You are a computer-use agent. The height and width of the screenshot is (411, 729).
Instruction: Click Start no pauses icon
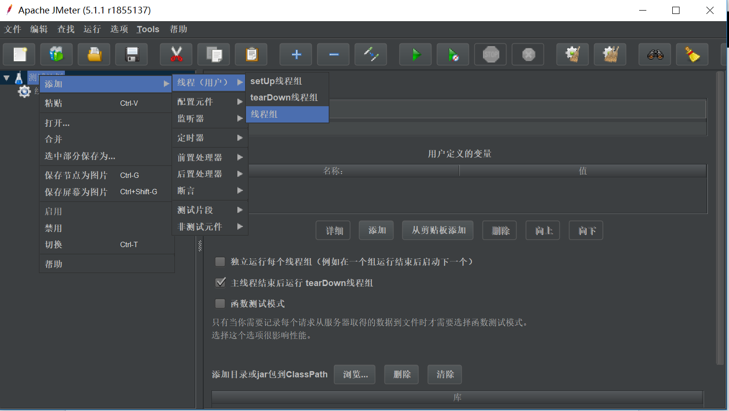(x=453, y=54)
